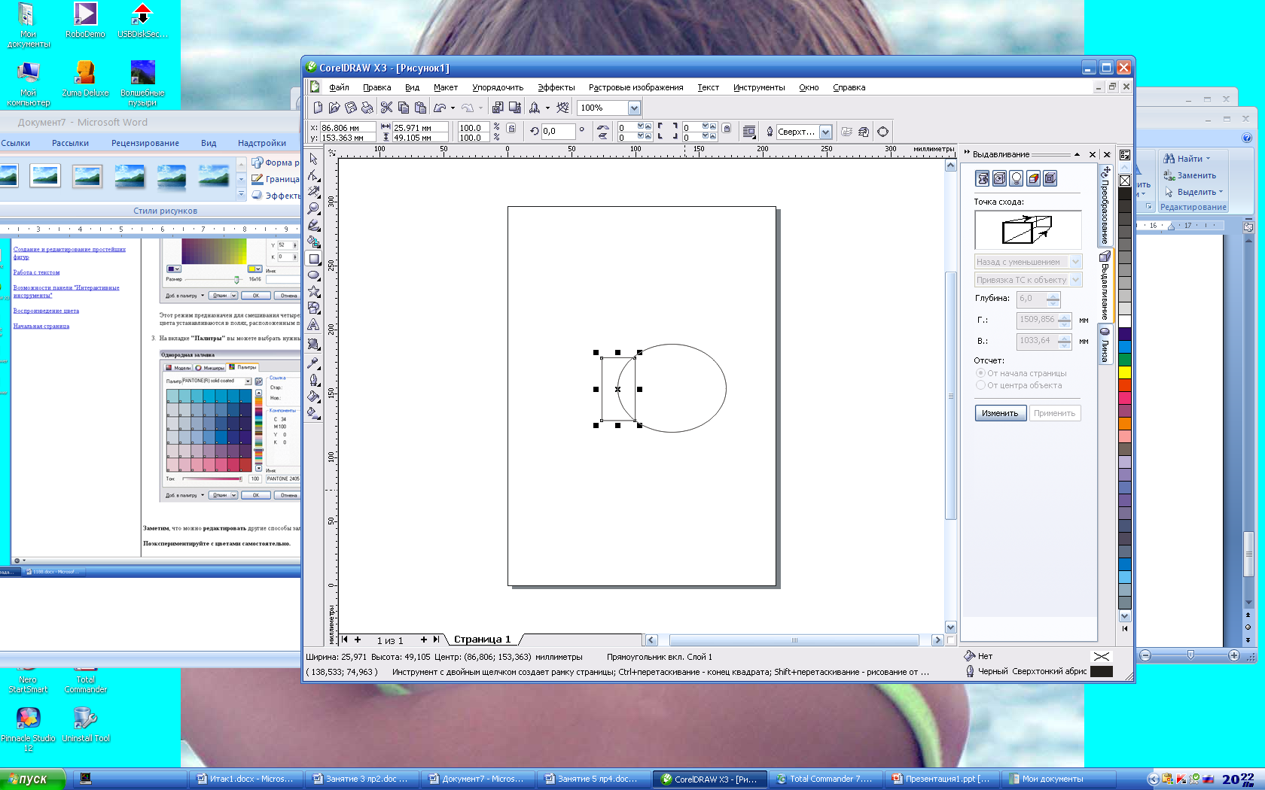The width and height of the screenshot is (1265, 790).
Task: Toggle round corners together lock
Action: point(727,129)
